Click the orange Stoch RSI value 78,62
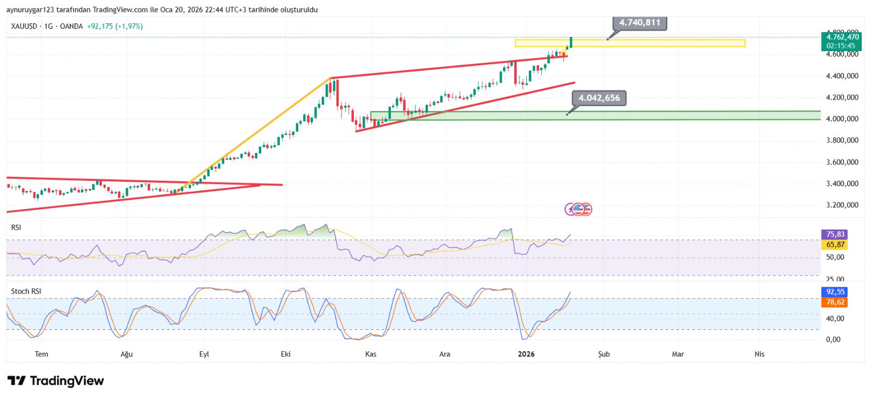871x399 pixels. click(x=835, y=302)
